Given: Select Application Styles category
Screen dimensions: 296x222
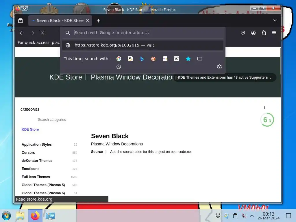Looking at the screenshot, I should pyautogui.click(x=37, y=145).
